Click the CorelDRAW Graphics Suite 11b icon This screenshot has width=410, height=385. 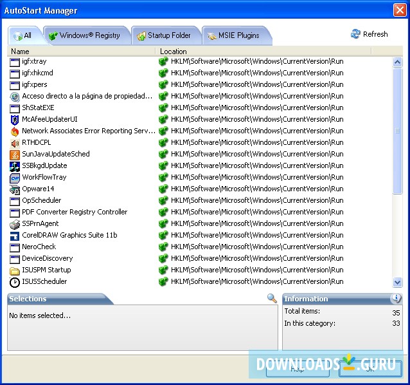[15, 236]
